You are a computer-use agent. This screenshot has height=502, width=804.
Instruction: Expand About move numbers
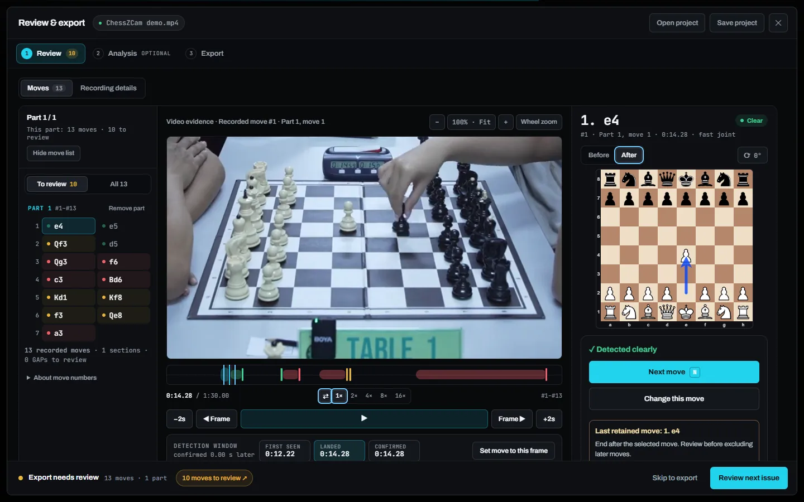click(61, 378)
